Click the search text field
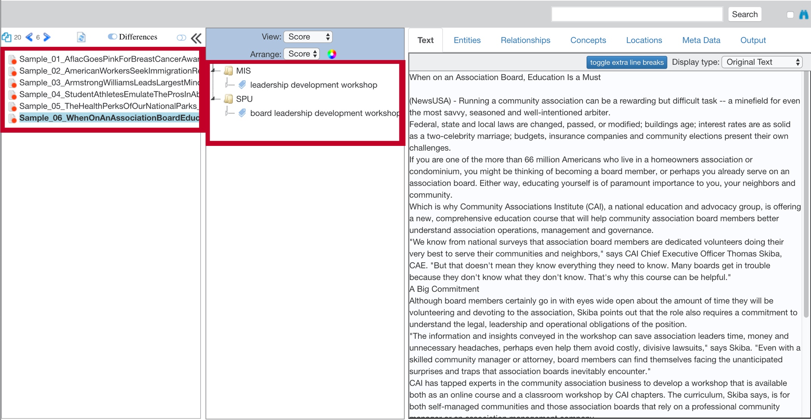Screen dimensions: 811x420 (637, 14)
